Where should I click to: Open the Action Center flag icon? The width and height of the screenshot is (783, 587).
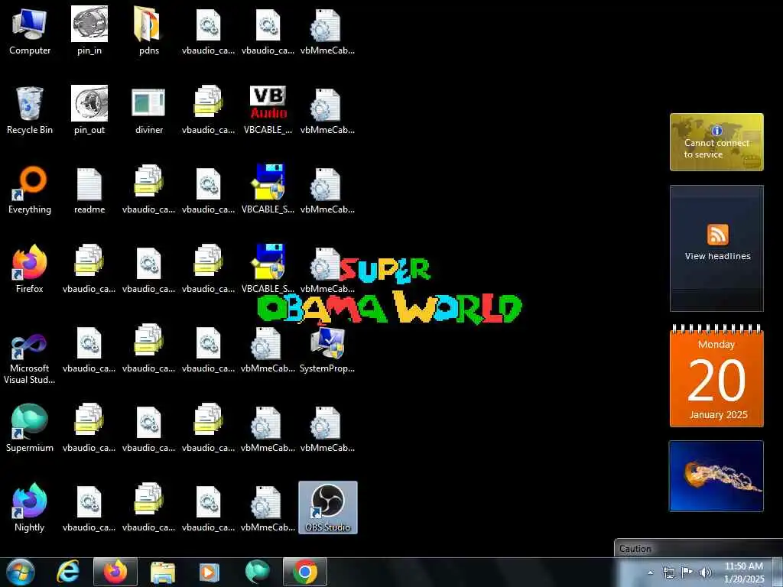click(687, 572)
